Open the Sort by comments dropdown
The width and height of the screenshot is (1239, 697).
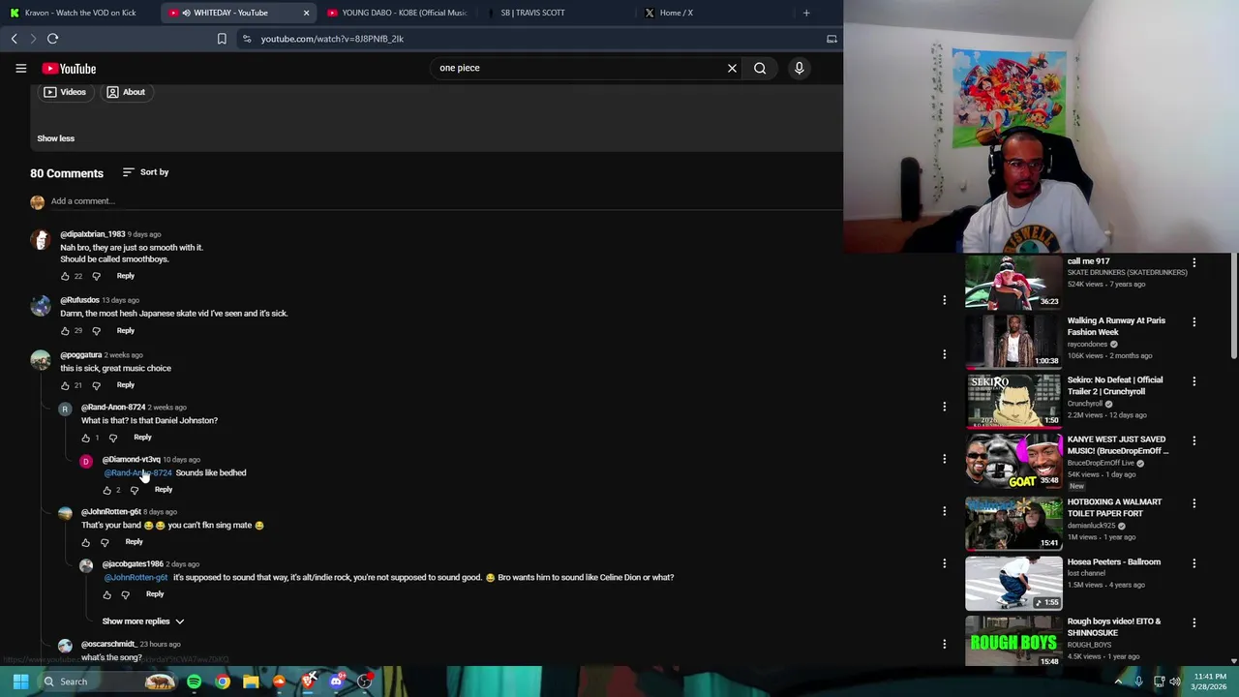[145, 172]
